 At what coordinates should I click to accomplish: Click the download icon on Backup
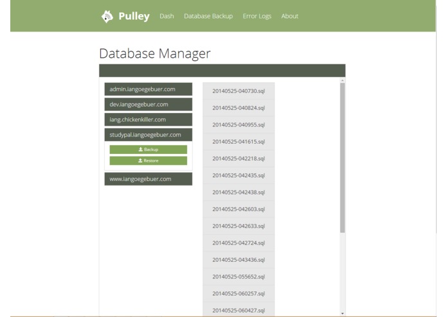pyautogui.click(x=141, y=150)
